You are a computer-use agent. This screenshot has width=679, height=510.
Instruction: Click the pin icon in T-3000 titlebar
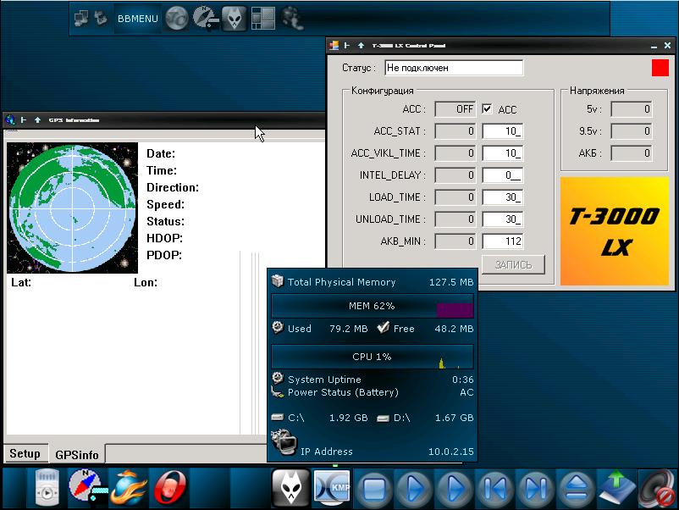(347, 46)
